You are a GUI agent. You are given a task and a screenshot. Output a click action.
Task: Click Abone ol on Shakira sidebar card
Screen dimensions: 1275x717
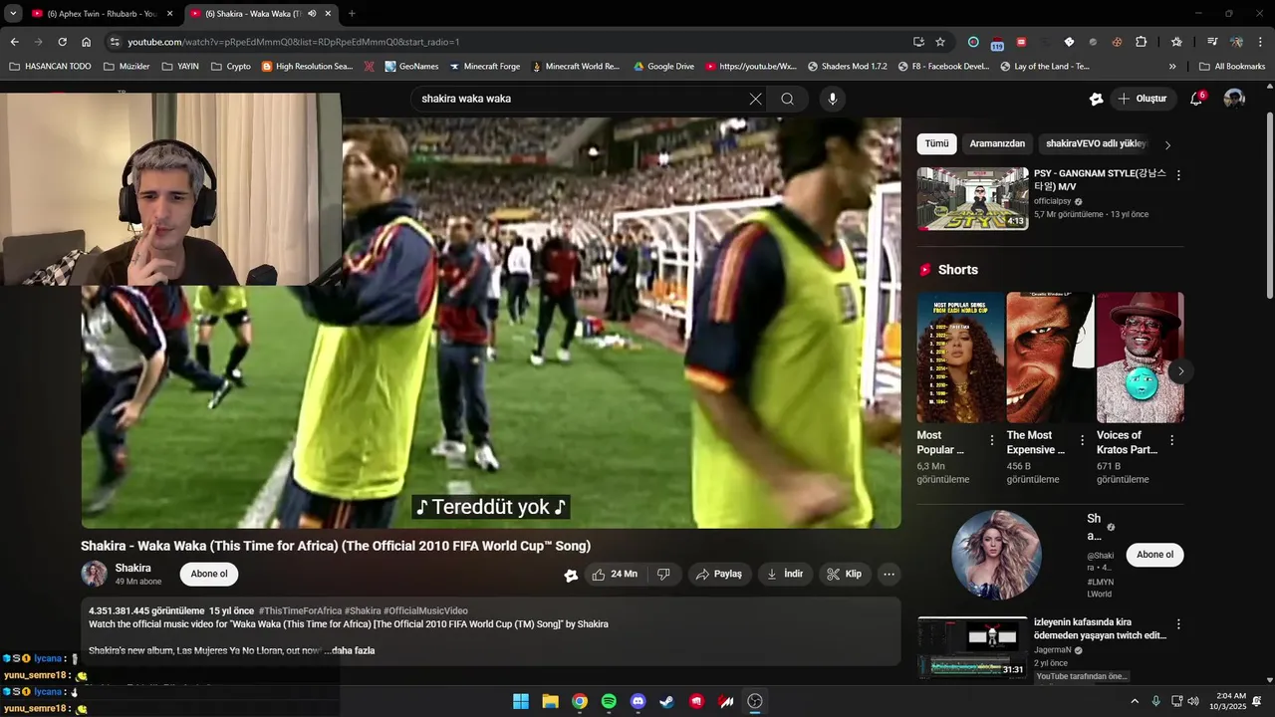pyautogui.click(x=1154, y=555)
